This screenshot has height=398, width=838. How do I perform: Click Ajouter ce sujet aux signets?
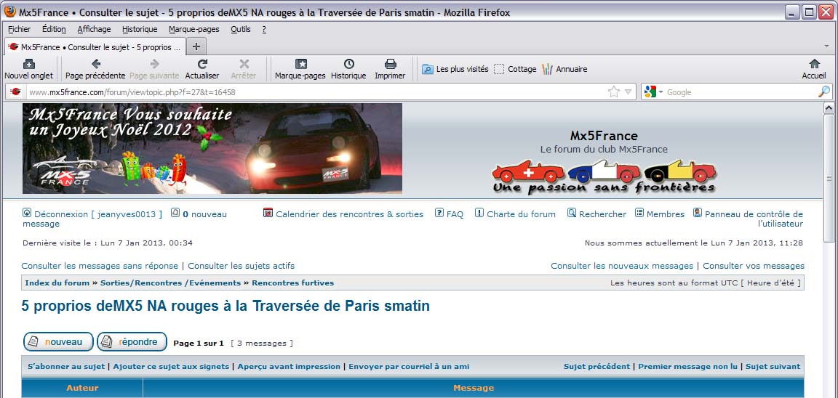click(171, 367)
